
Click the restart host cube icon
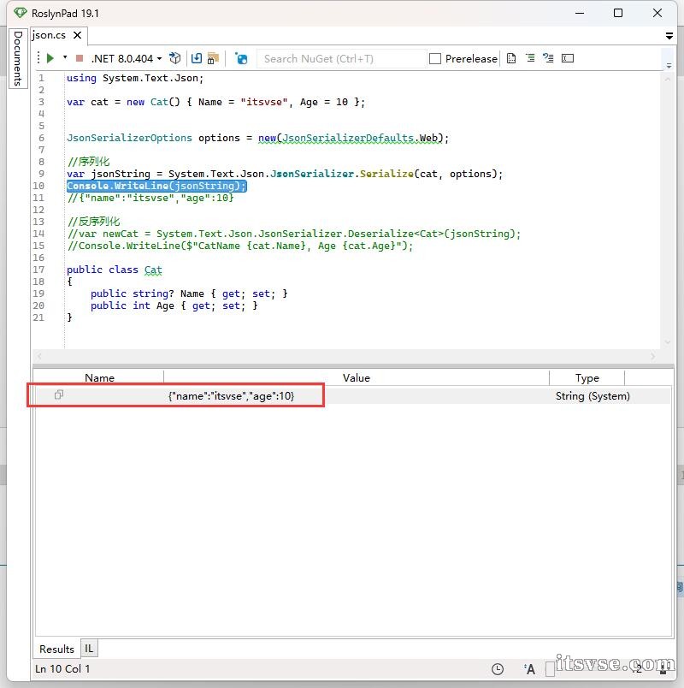click(174, 58)
